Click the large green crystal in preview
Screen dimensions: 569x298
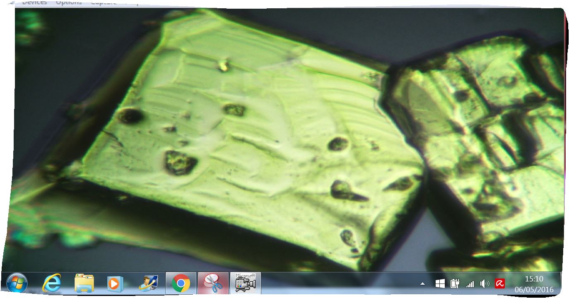pos(248,137)
